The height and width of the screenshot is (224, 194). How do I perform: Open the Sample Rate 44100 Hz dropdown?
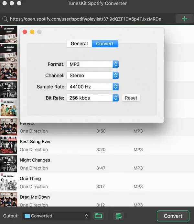[92, 87]
